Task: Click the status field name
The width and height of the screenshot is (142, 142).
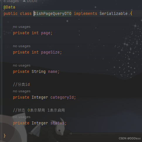Action: pos(57,123)
